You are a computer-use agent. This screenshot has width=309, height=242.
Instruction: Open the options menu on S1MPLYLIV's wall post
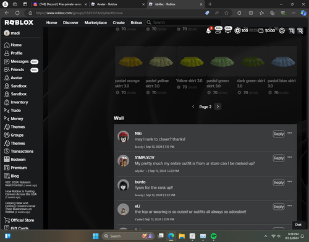pyautogui.click(x=290, y=157)
